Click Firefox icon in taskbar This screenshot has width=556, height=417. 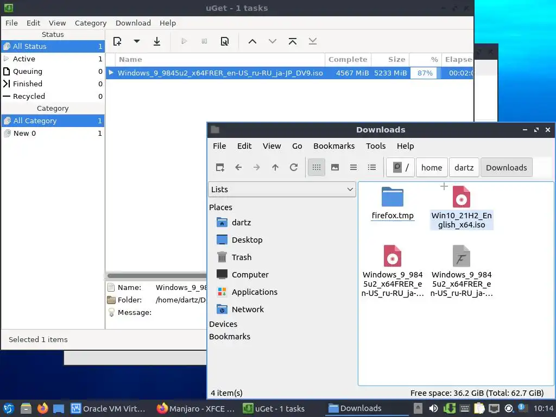(x=42, y=408)
